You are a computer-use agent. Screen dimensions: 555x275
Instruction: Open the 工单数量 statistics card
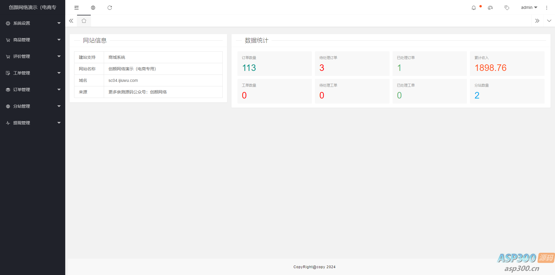275,91
